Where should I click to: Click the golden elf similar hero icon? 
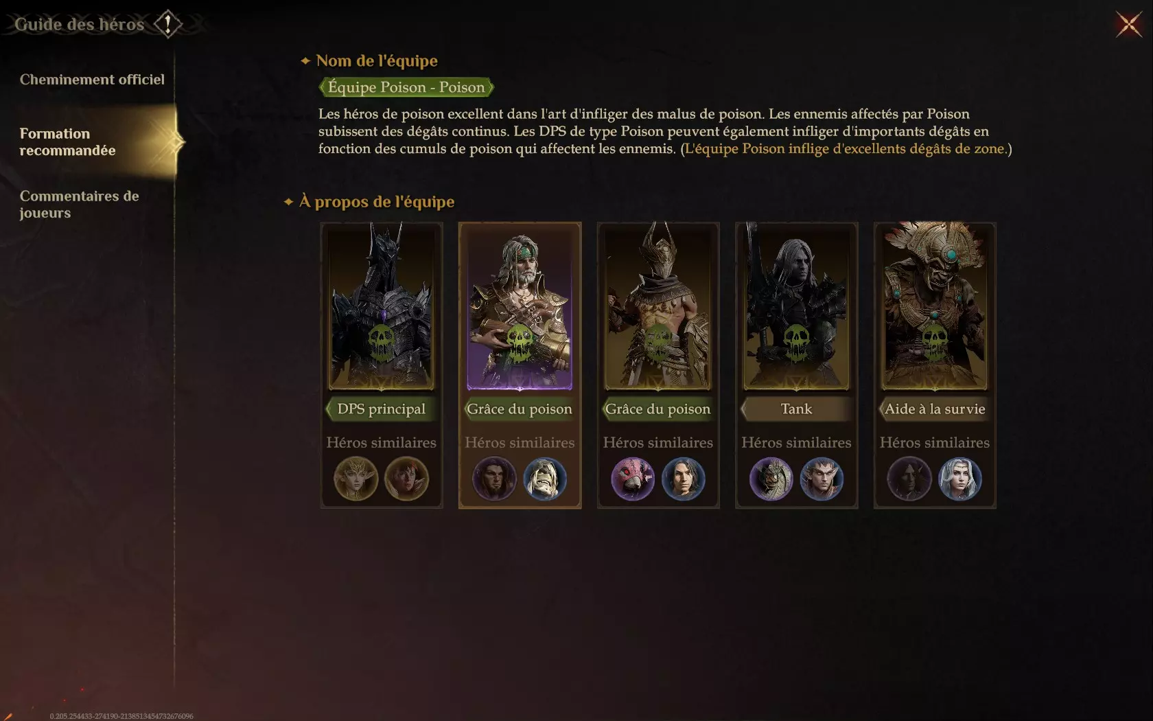click(x=356, y=479)
